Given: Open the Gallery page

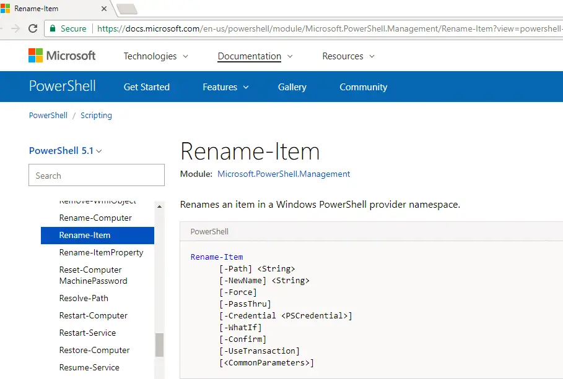Looking at the screenshot, I should coord(292,87).
